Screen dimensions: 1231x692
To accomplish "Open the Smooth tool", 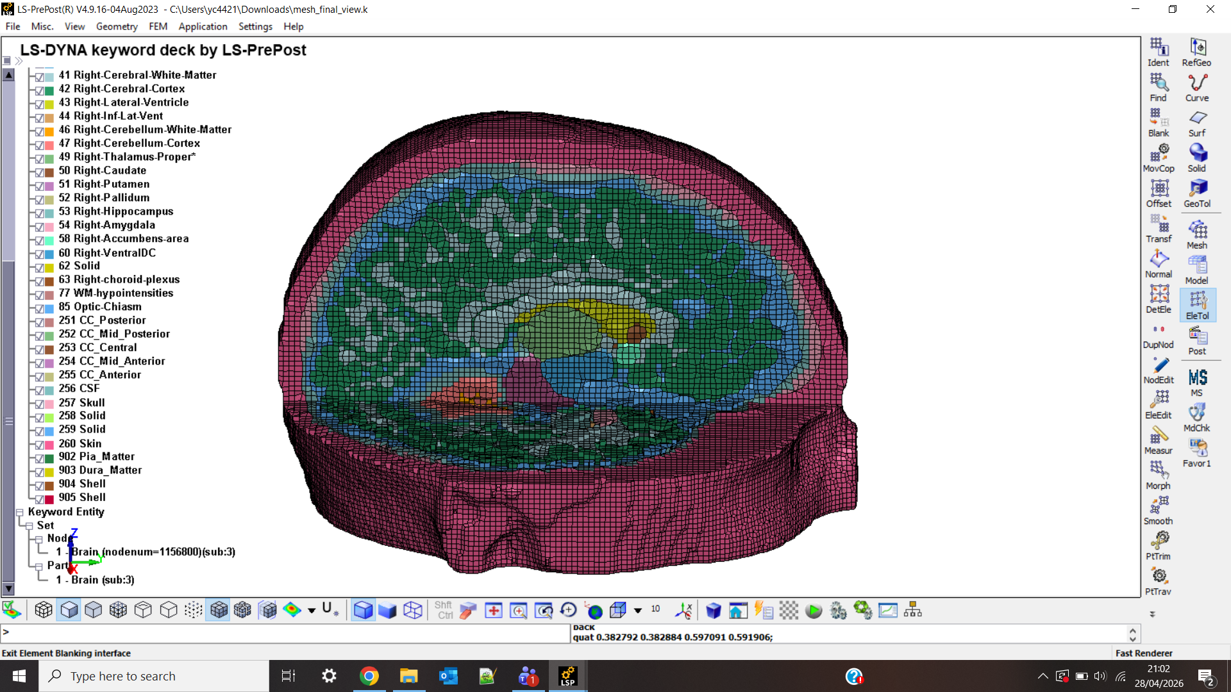I will coord(1159,510).
